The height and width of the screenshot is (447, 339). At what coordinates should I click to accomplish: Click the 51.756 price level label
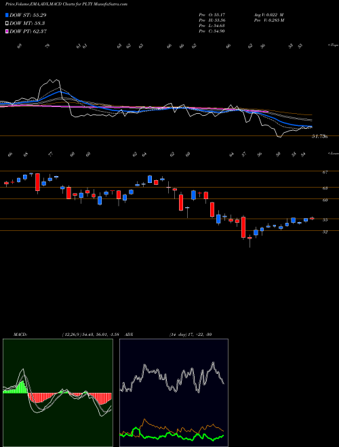coord(319,137)
